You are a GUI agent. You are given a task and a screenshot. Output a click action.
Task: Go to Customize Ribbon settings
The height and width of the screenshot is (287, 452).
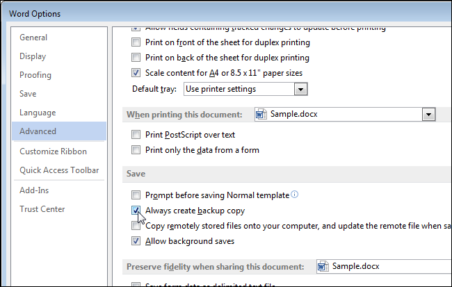coord(53,151)
